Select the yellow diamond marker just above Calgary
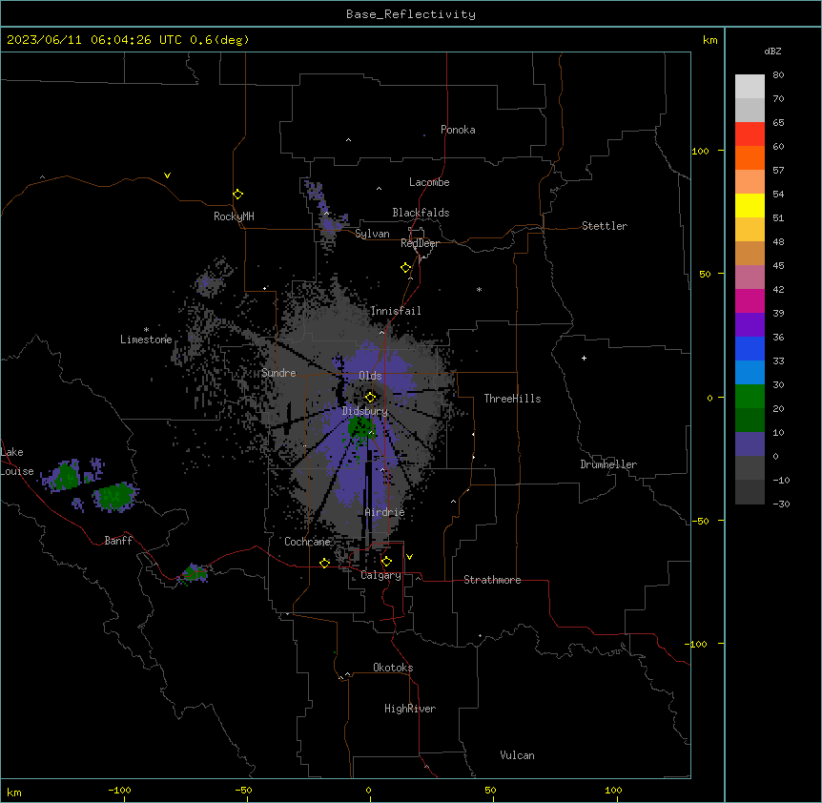822x803 pixels. 386,562
